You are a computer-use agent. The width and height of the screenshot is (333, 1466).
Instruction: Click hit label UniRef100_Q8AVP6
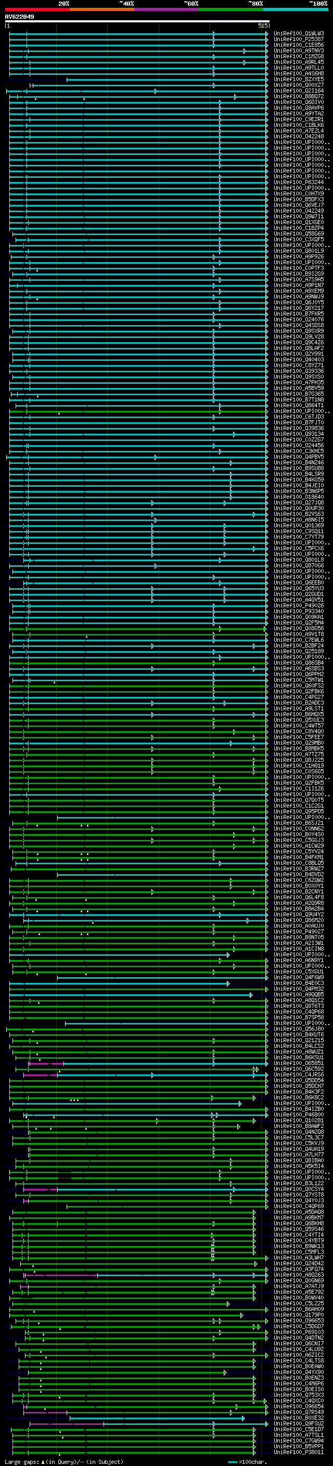coord(299,108)
